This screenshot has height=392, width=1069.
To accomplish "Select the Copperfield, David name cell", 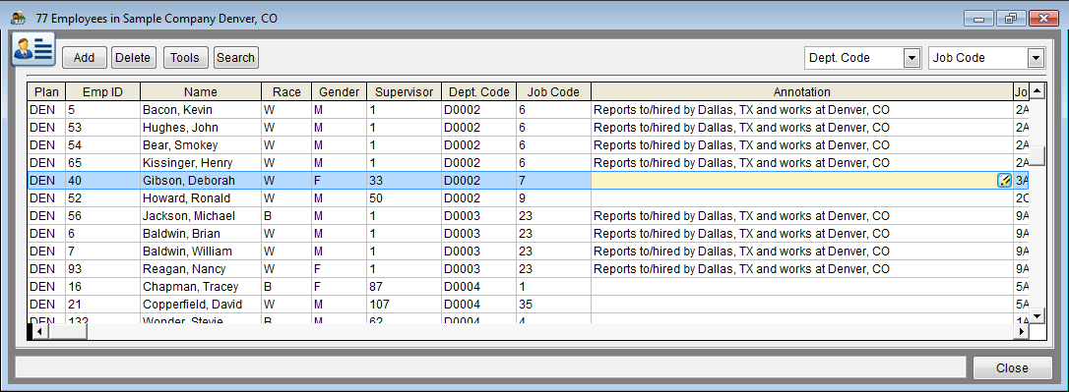I will 201,305.
